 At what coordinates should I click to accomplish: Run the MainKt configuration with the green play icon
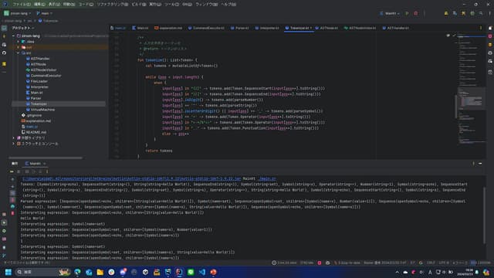(x=407, y=14)
